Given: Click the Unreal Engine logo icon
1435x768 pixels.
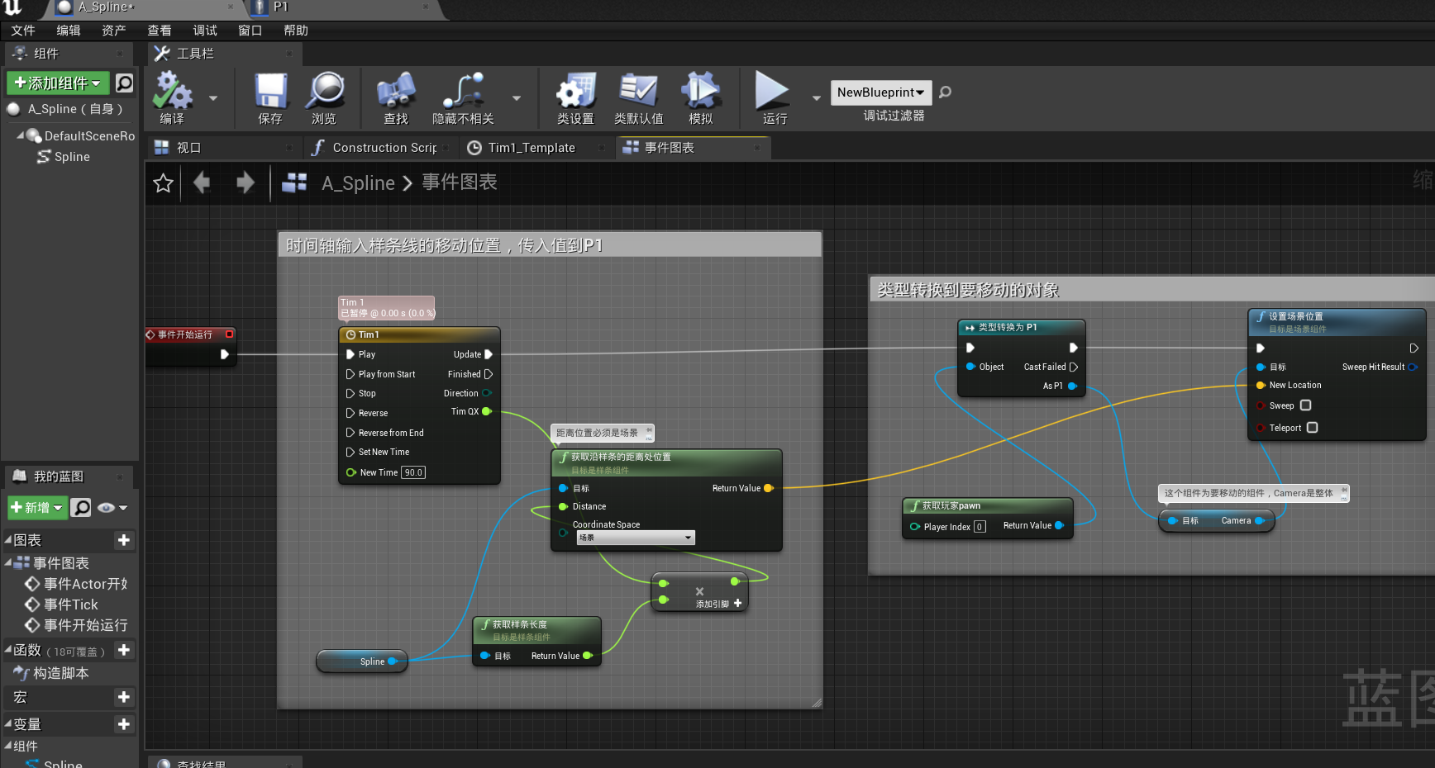Looking at the screenshot, I should (12, 8).
